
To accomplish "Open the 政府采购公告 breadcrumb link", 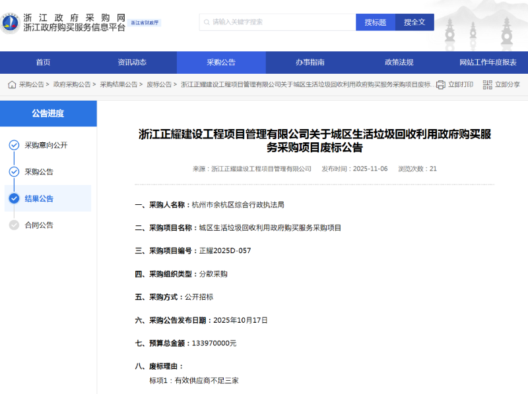I will point(73,84).
